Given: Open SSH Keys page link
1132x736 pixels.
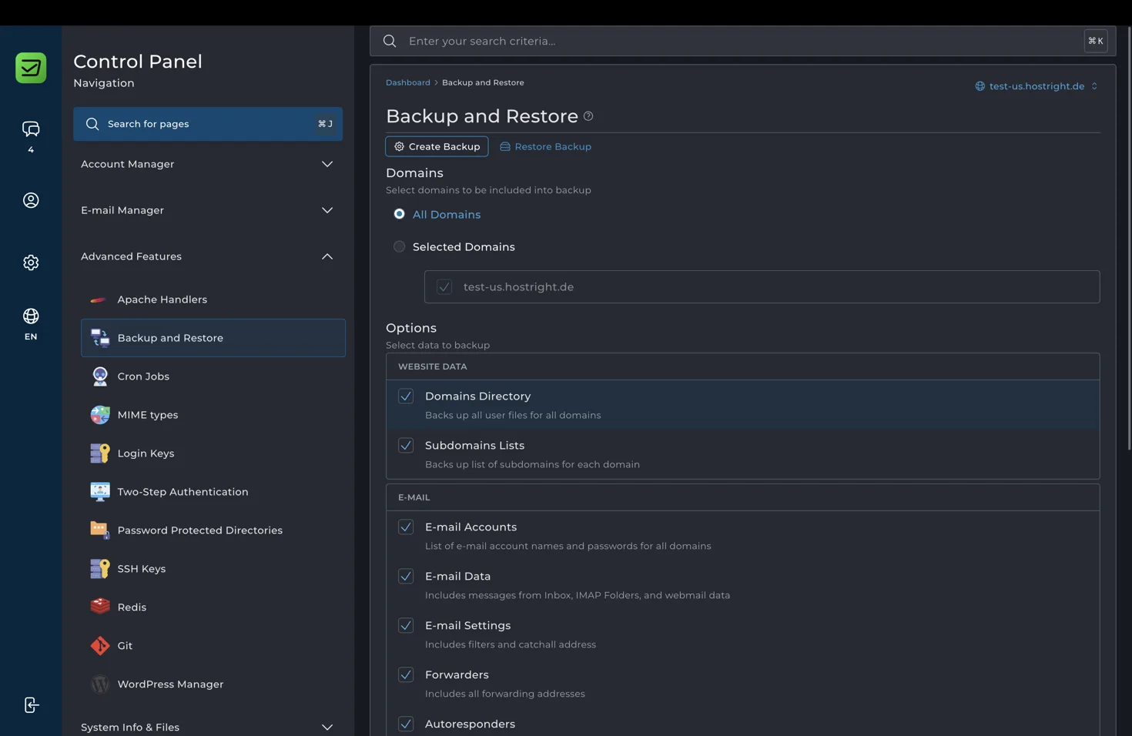Looking at the screenshot, I should coord(213,569).
